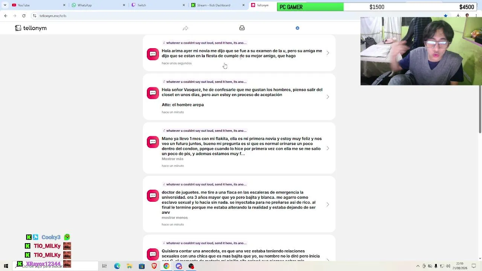
Task: Launch Brave browser from the taskbar
Action: coord(154,266)
